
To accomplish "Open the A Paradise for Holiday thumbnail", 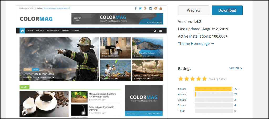I will tap(148, 48).
